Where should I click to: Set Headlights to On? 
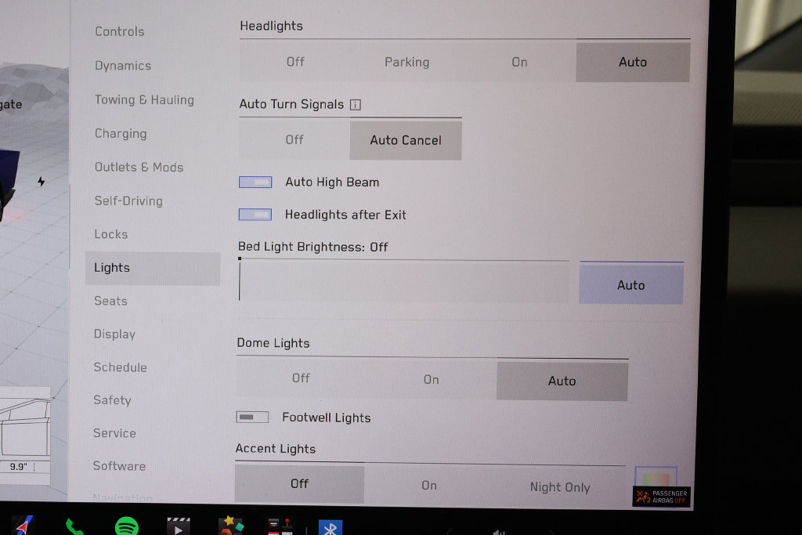point(520,62)
